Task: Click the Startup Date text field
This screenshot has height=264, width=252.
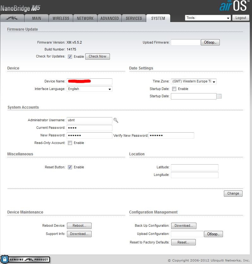Action: [194, 96]
